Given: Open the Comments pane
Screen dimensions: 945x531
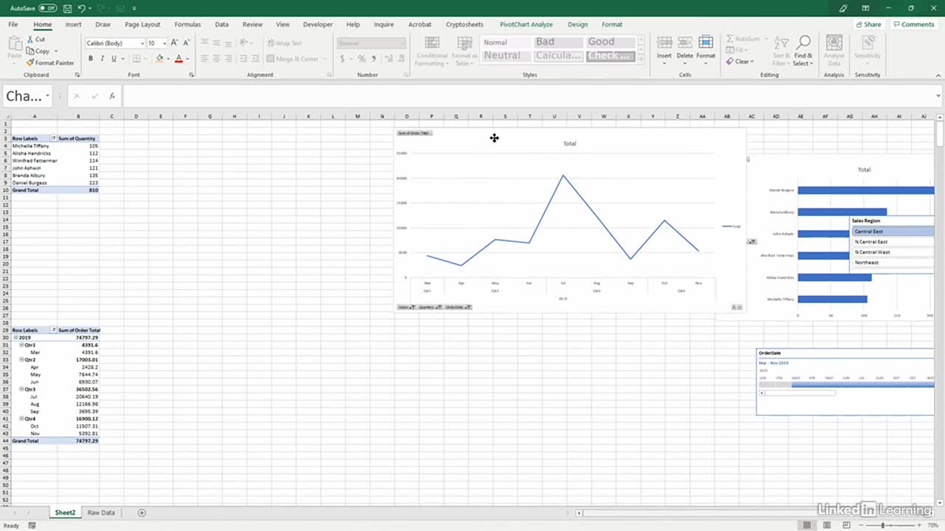Looking at the screenshot, I should [913, 24].
